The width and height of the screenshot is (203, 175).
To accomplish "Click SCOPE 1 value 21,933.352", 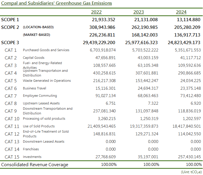I will [x=104, y=20].
